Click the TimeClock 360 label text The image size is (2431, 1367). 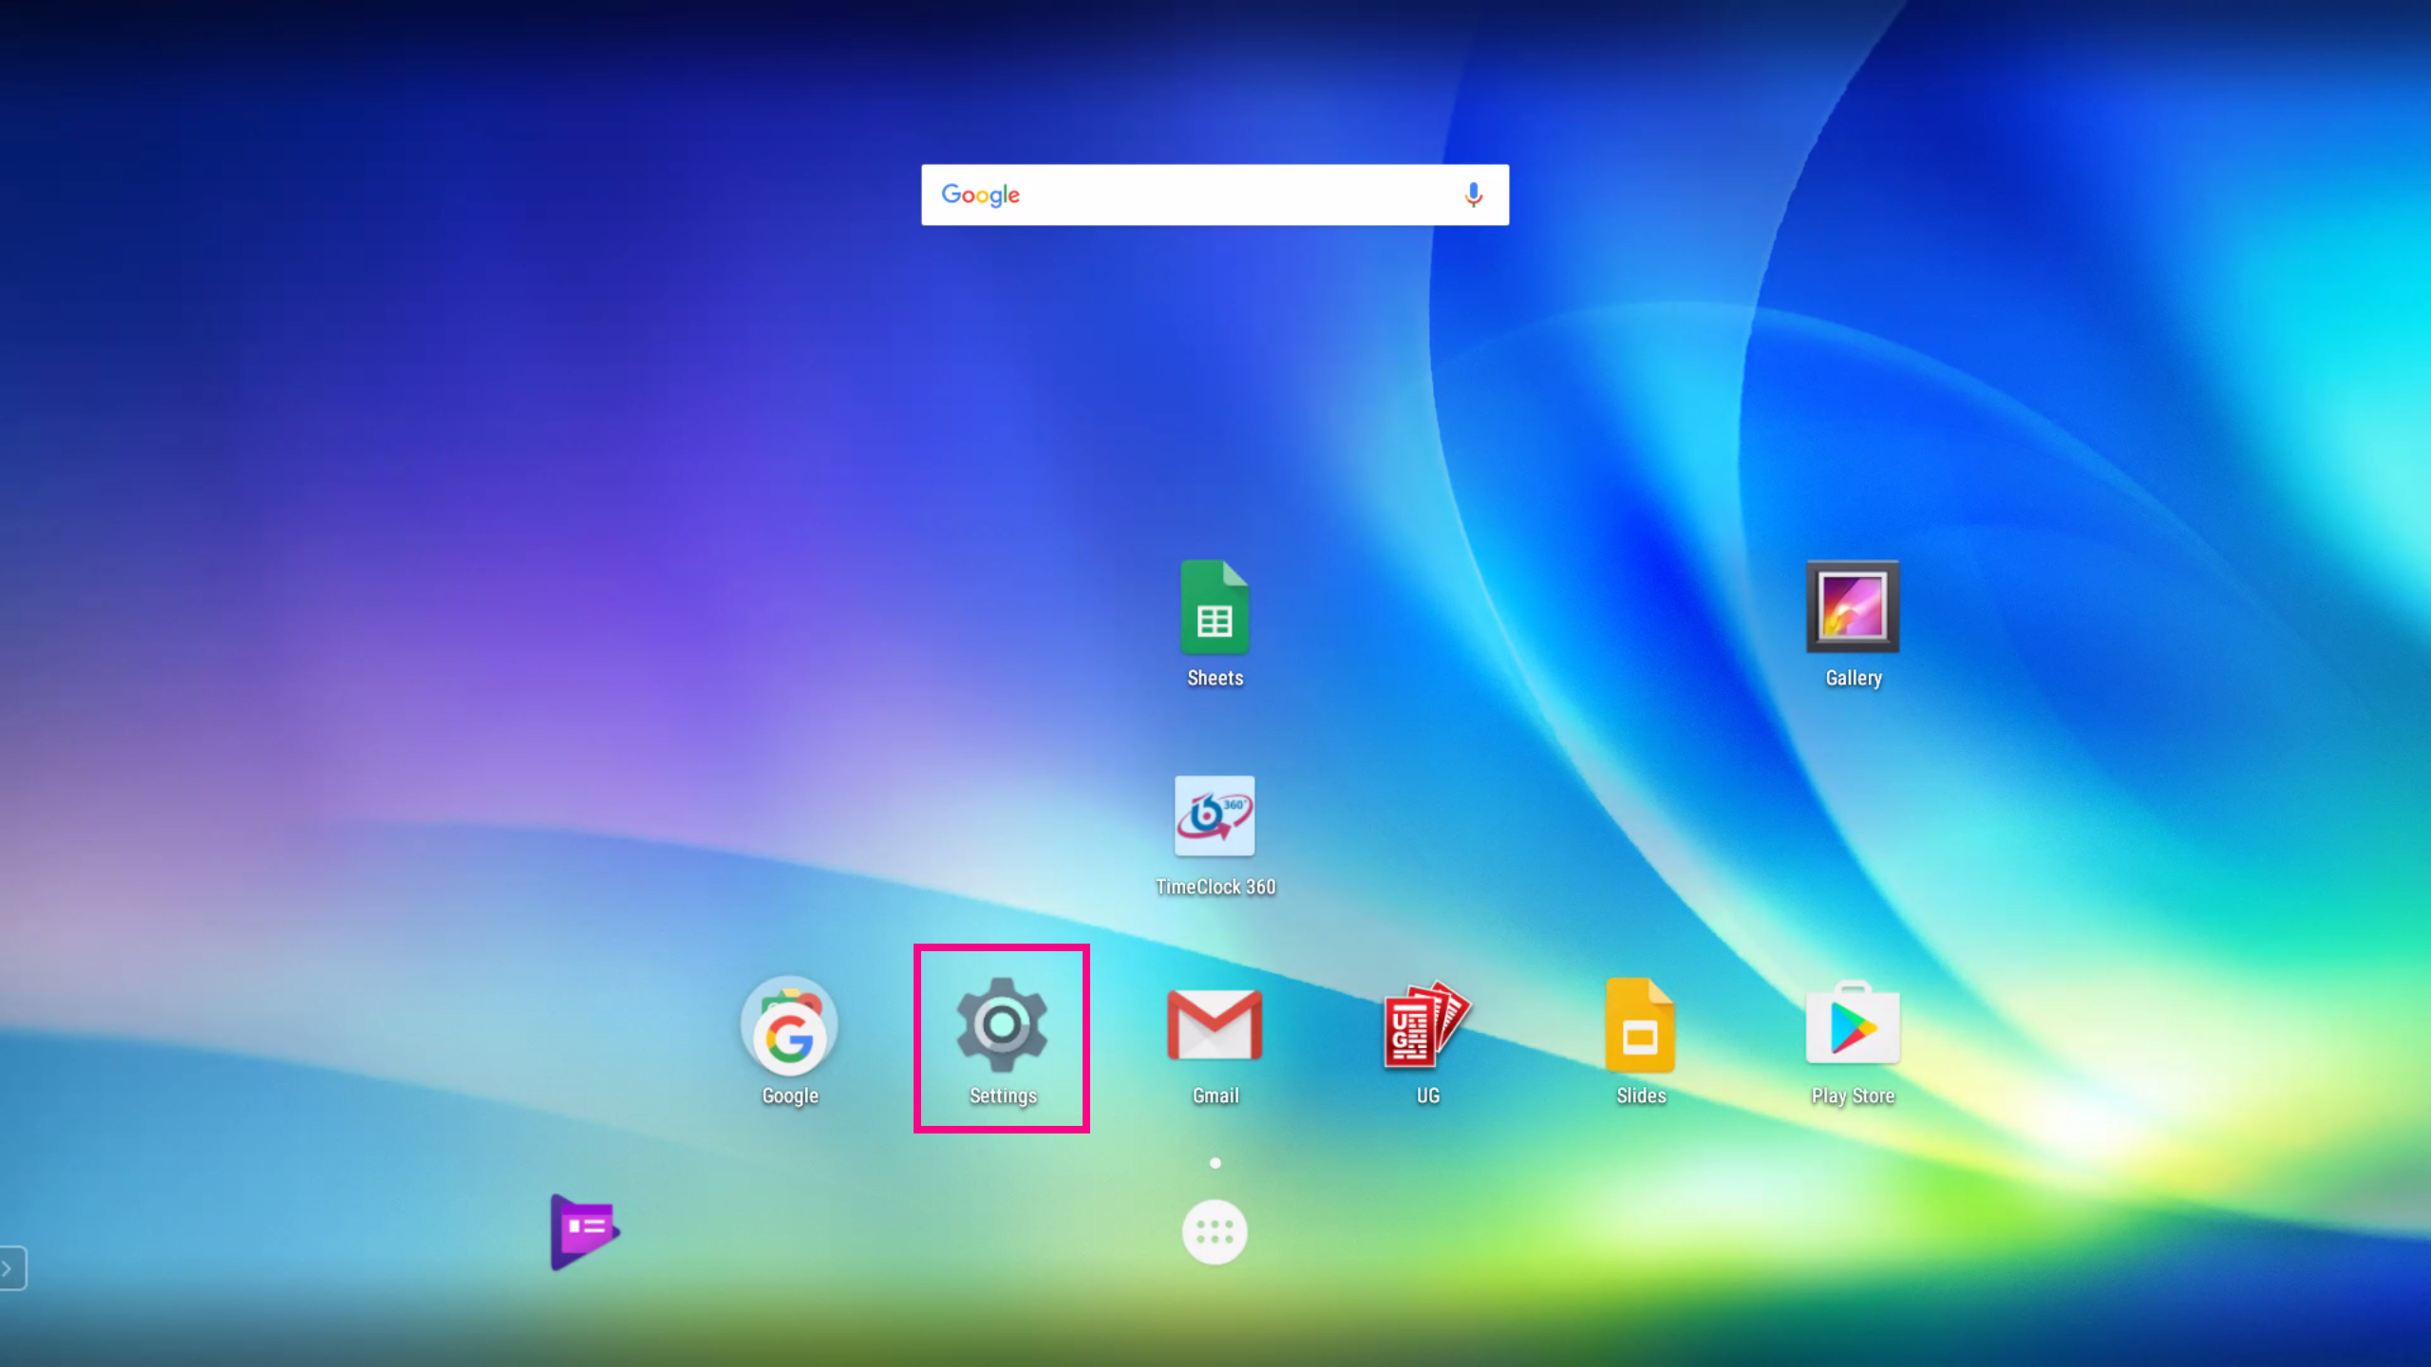click(x=1215, y=887)
